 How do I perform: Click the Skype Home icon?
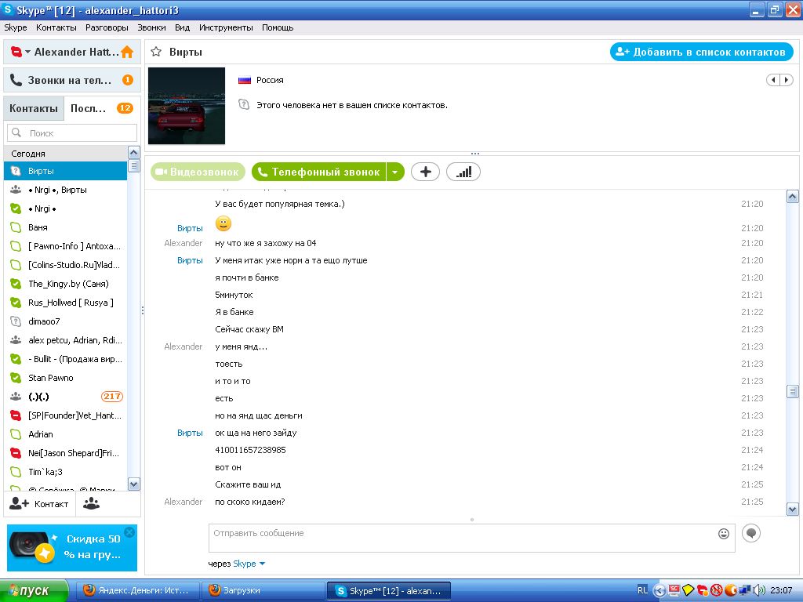[127, 53]
